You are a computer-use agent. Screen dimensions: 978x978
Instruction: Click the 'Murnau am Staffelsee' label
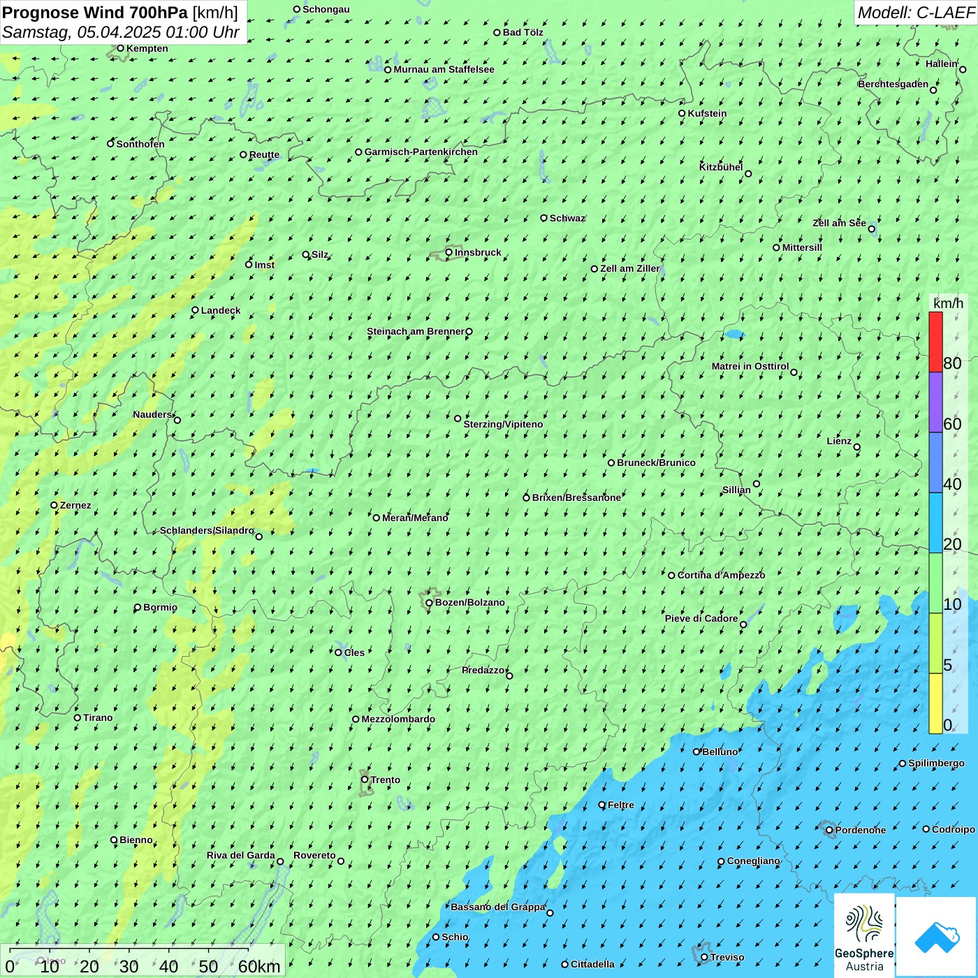tap(444, 69)
